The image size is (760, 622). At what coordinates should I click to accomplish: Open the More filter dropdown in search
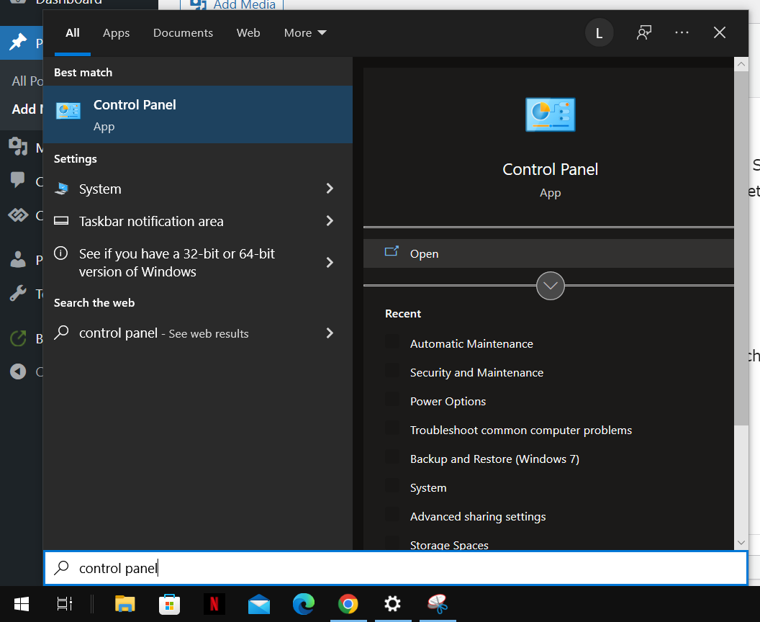pos(304,32)
